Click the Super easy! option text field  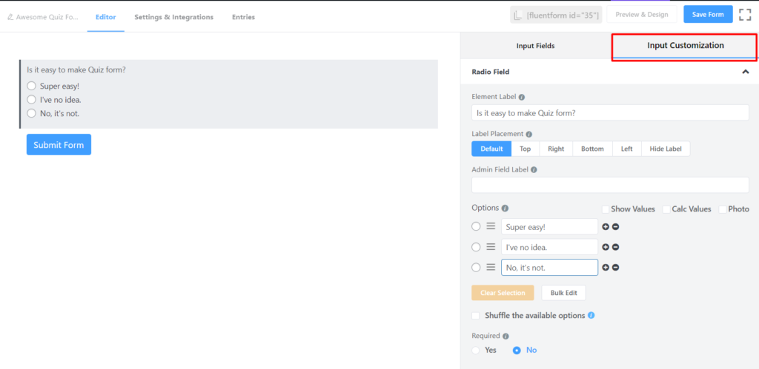coord(549,226)
